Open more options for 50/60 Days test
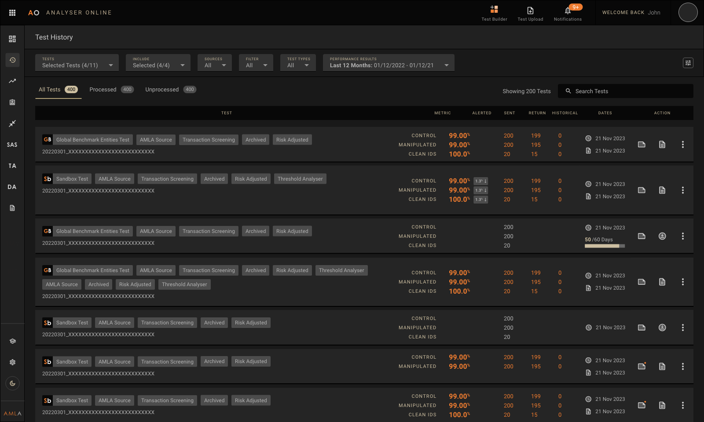This screenshot has width=704, height=422. (683, 236)
